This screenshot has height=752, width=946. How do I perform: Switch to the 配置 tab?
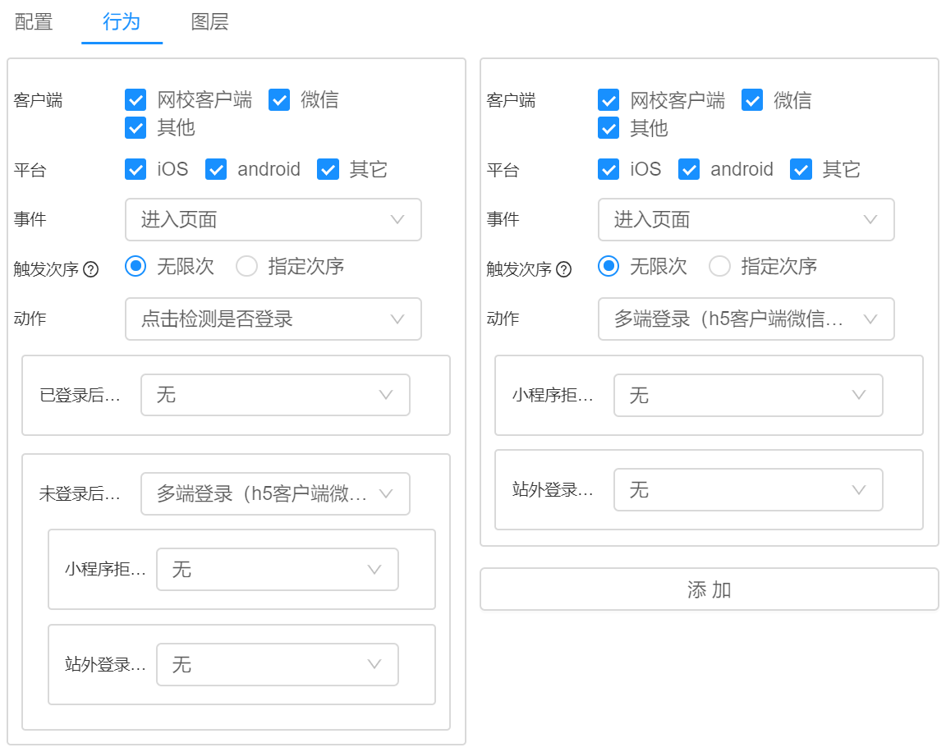(x=34, y=22)
